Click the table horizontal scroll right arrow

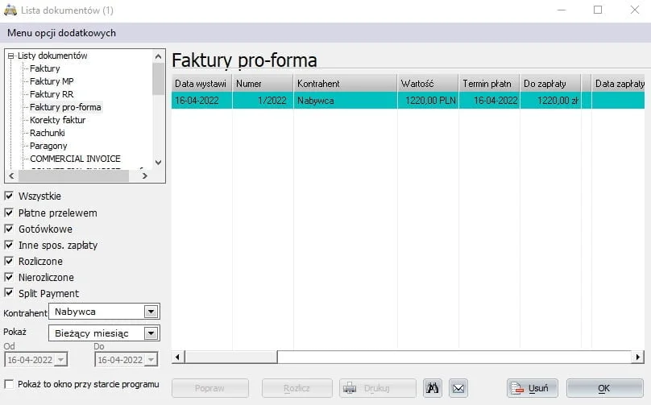point(638,357)
